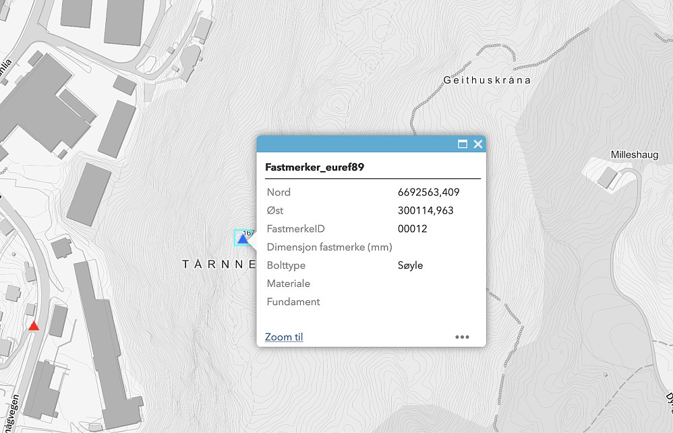Open the popup's three-dot more options menu
The image size is (673, 433).
(462, 337)
